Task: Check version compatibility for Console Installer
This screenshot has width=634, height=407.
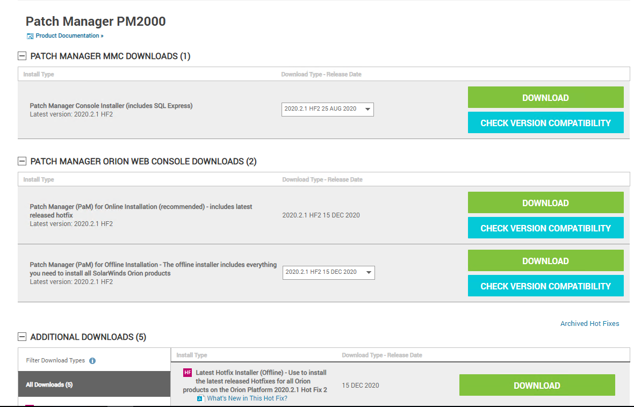Action: point(545,123)
